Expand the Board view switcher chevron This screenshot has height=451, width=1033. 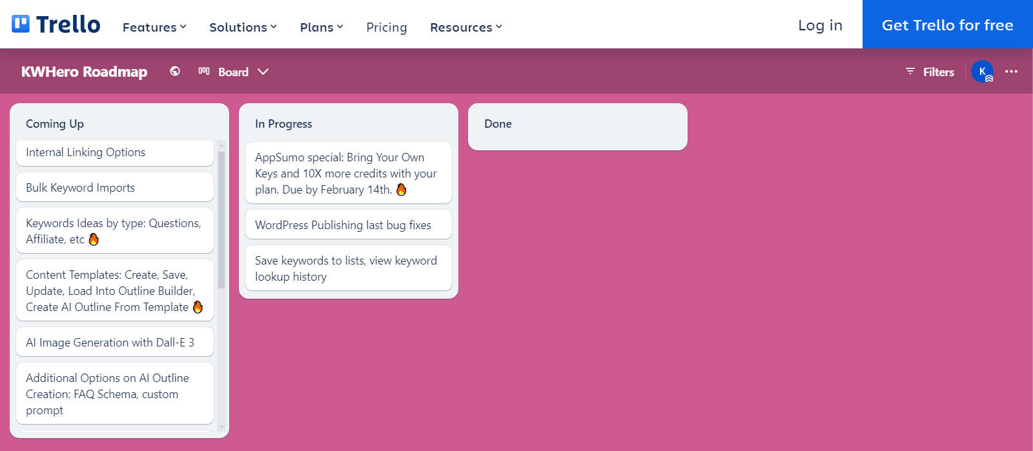[263, 72]
